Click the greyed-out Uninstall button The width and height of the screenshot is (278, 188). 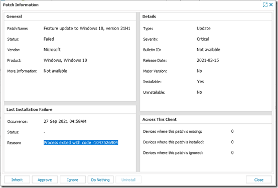tap(128, 180)
